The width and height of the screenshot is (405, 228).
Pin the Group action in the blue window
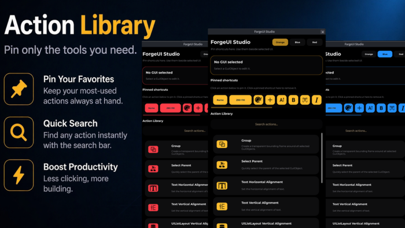point(365,149)
